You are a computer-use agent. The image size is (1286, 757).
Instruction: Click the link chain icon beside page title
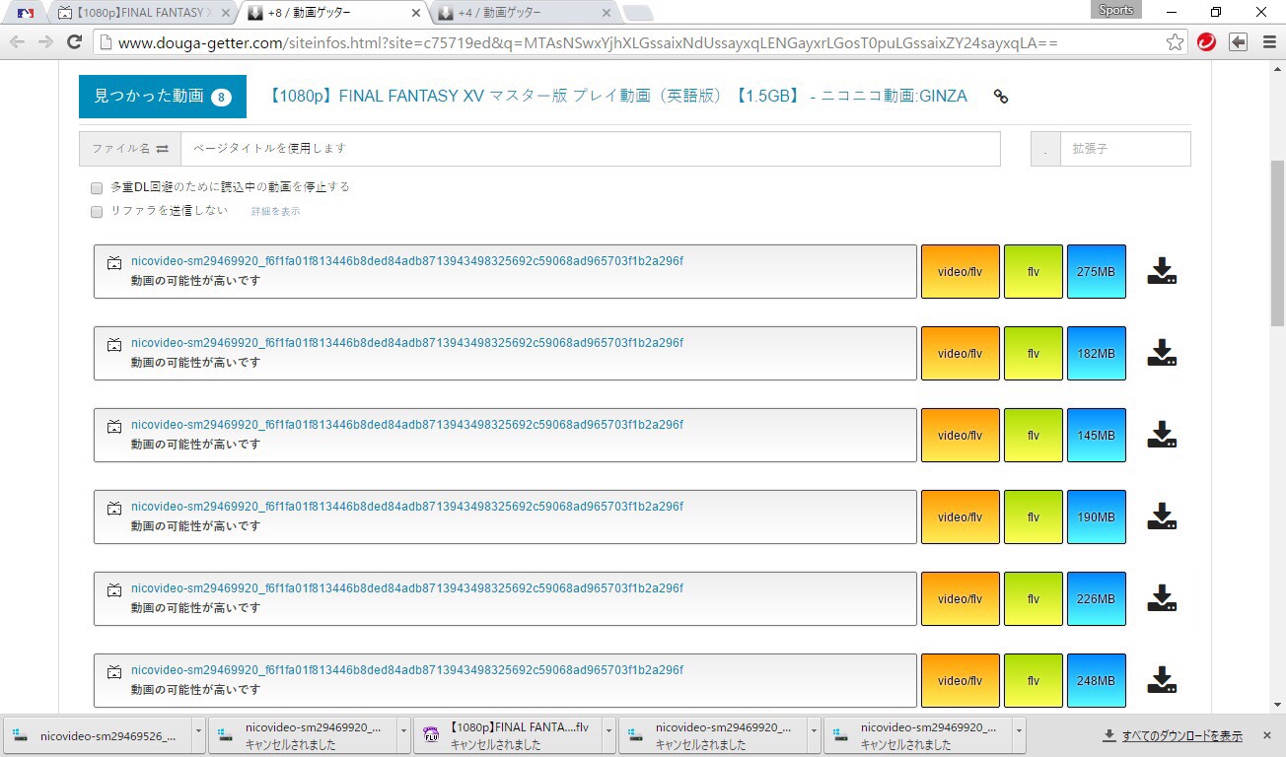click(x=1000, y=97)
